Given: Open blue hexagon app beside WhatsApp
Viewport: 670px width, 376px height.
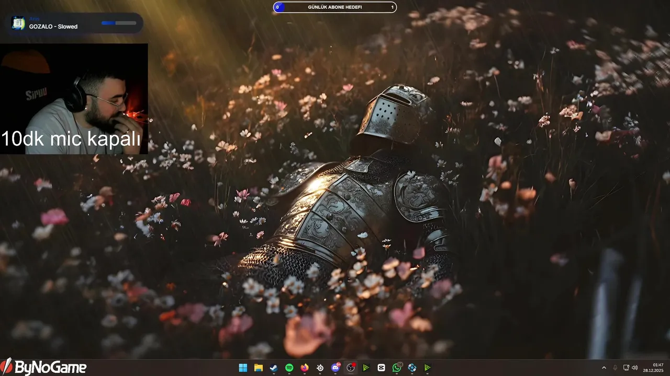Looking at the screenshot, I should [x=412, y=368].
